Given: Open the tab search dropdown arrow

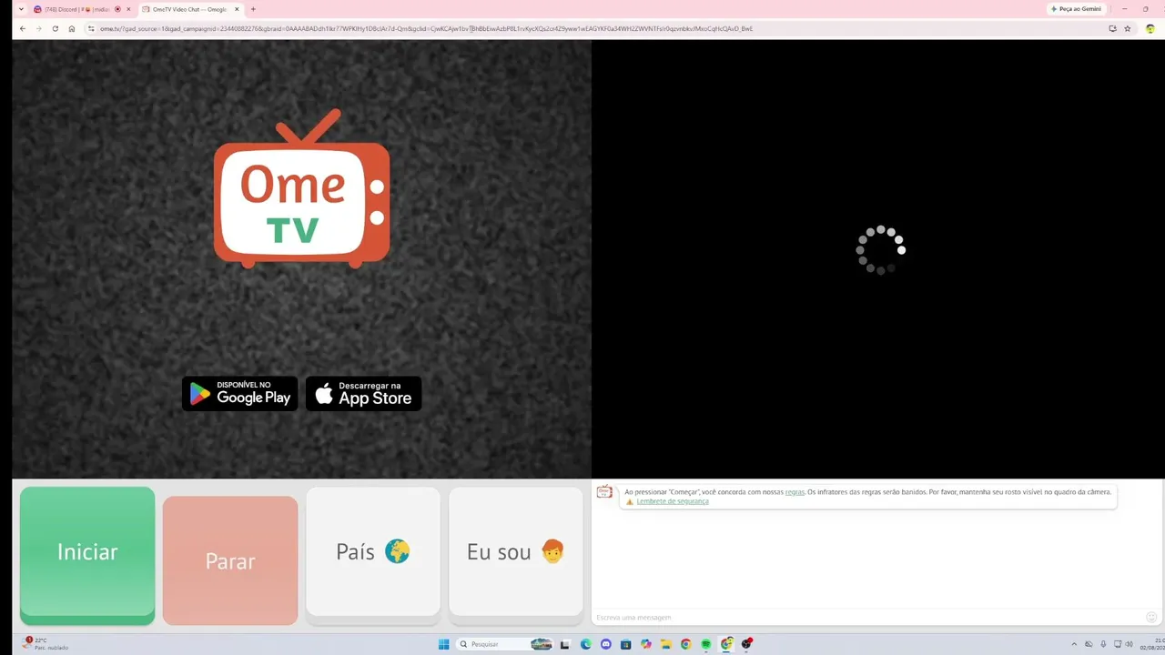Looking at the screenshot, I should click(x=21, y=9).
